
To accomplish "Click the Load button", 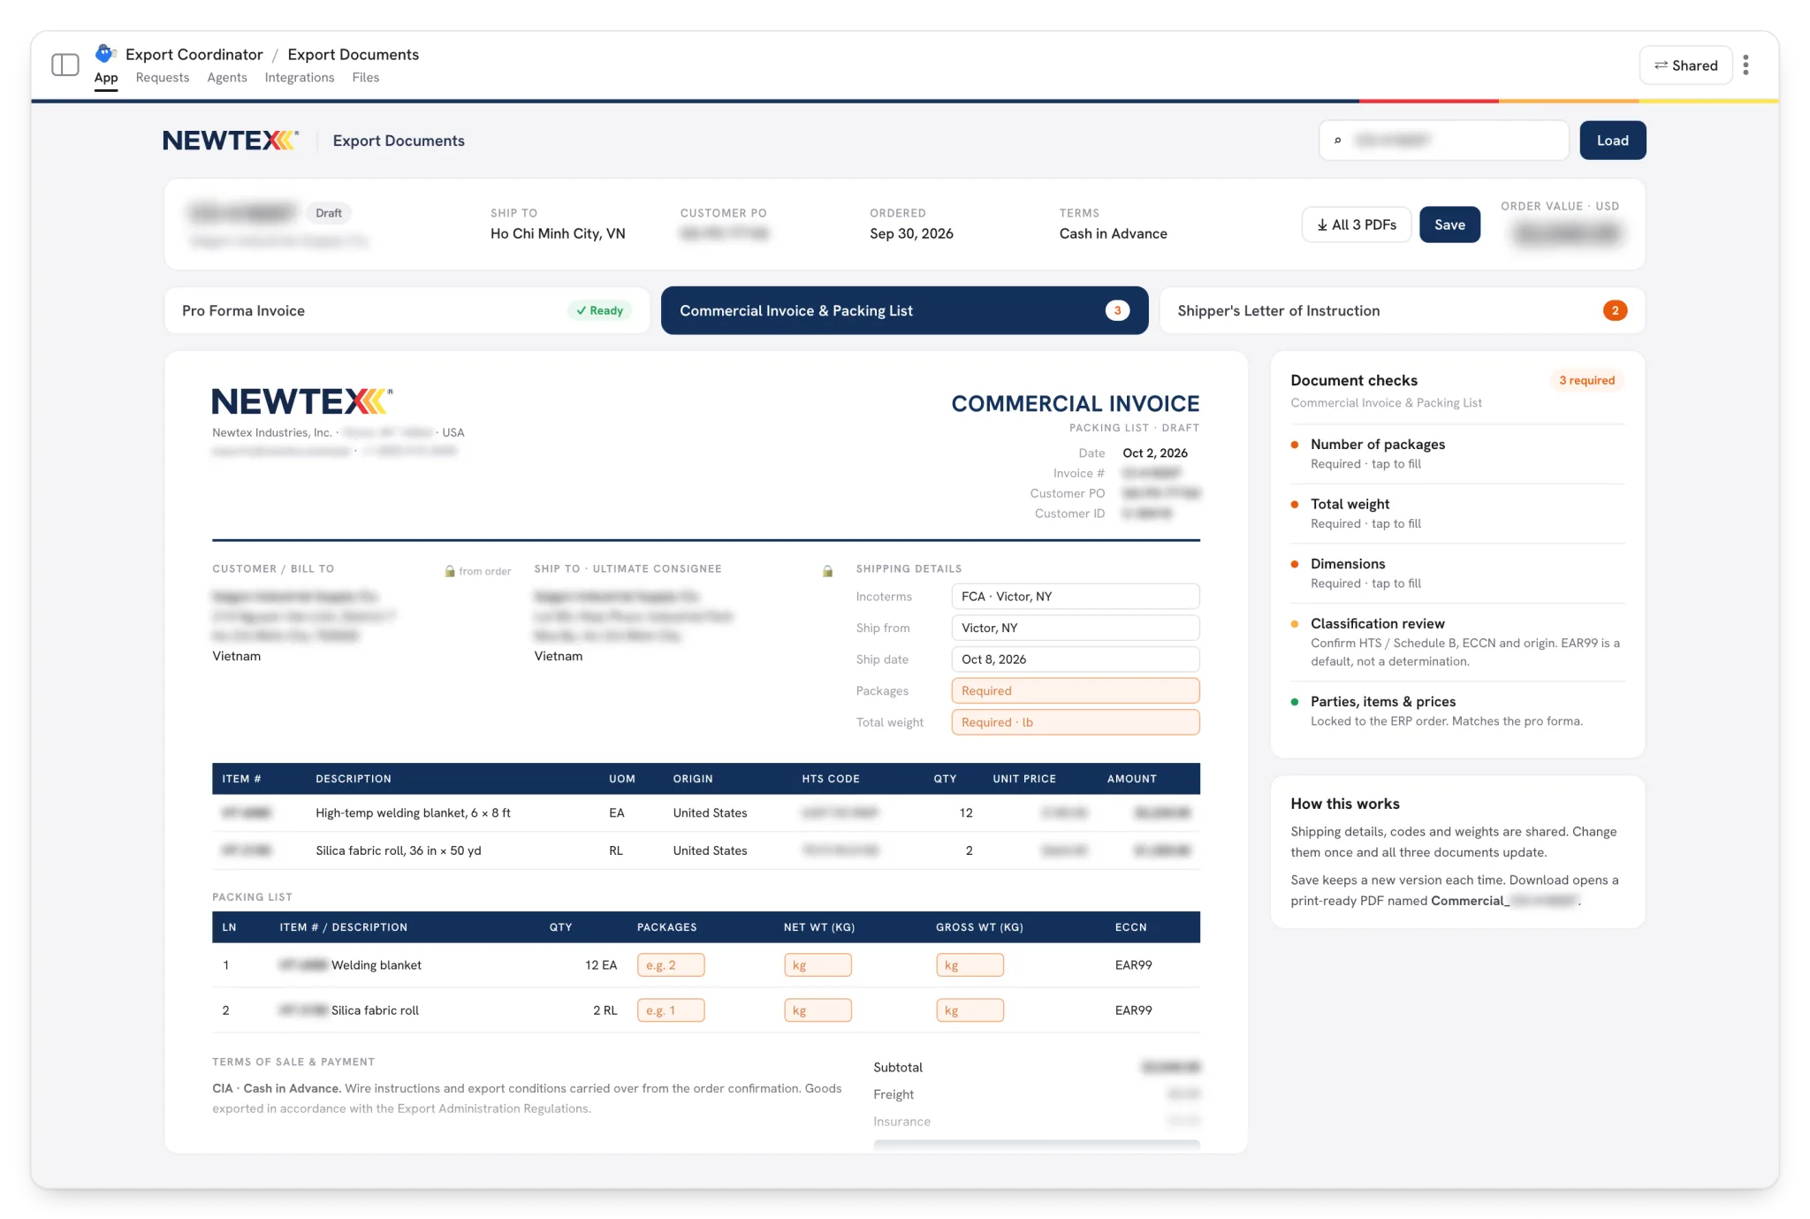I will click(1612, 141).
